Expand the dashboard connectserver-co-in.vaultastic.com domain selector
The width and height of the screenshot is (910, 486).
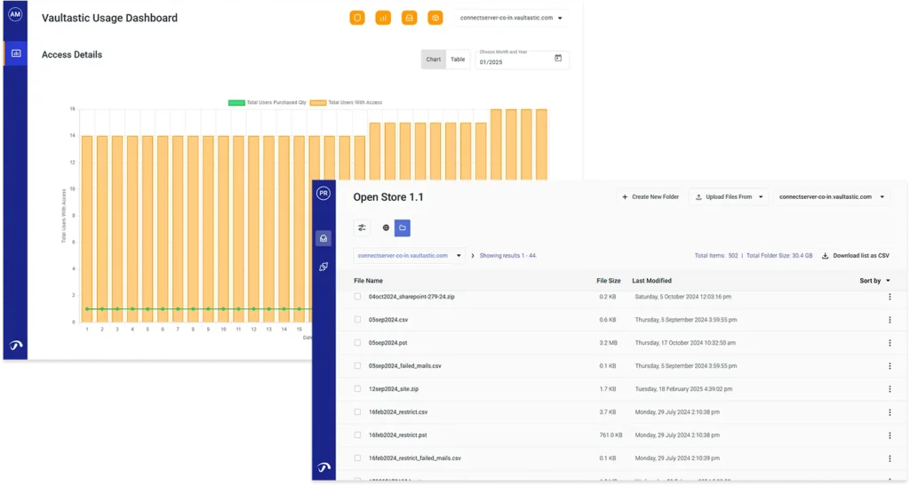(x=511, y=18)
